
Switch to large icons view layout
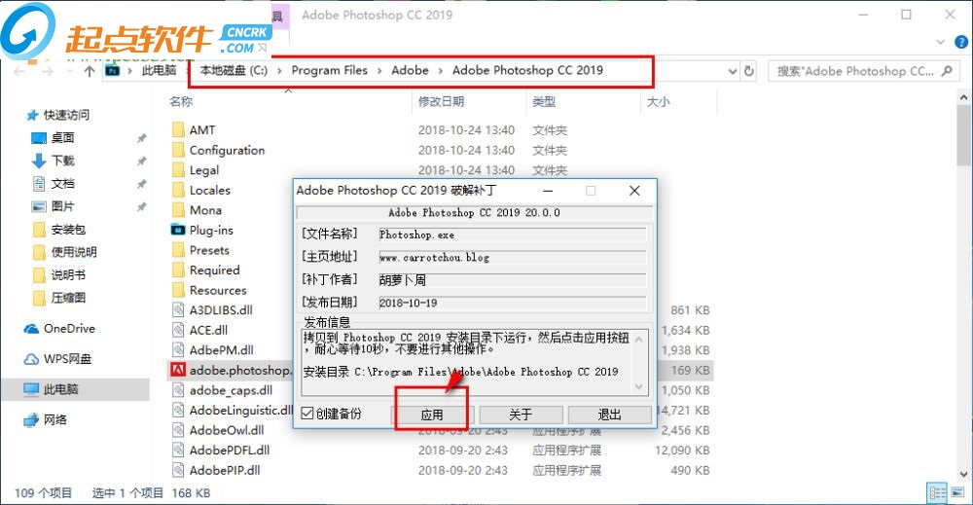(x=959, y=493)
